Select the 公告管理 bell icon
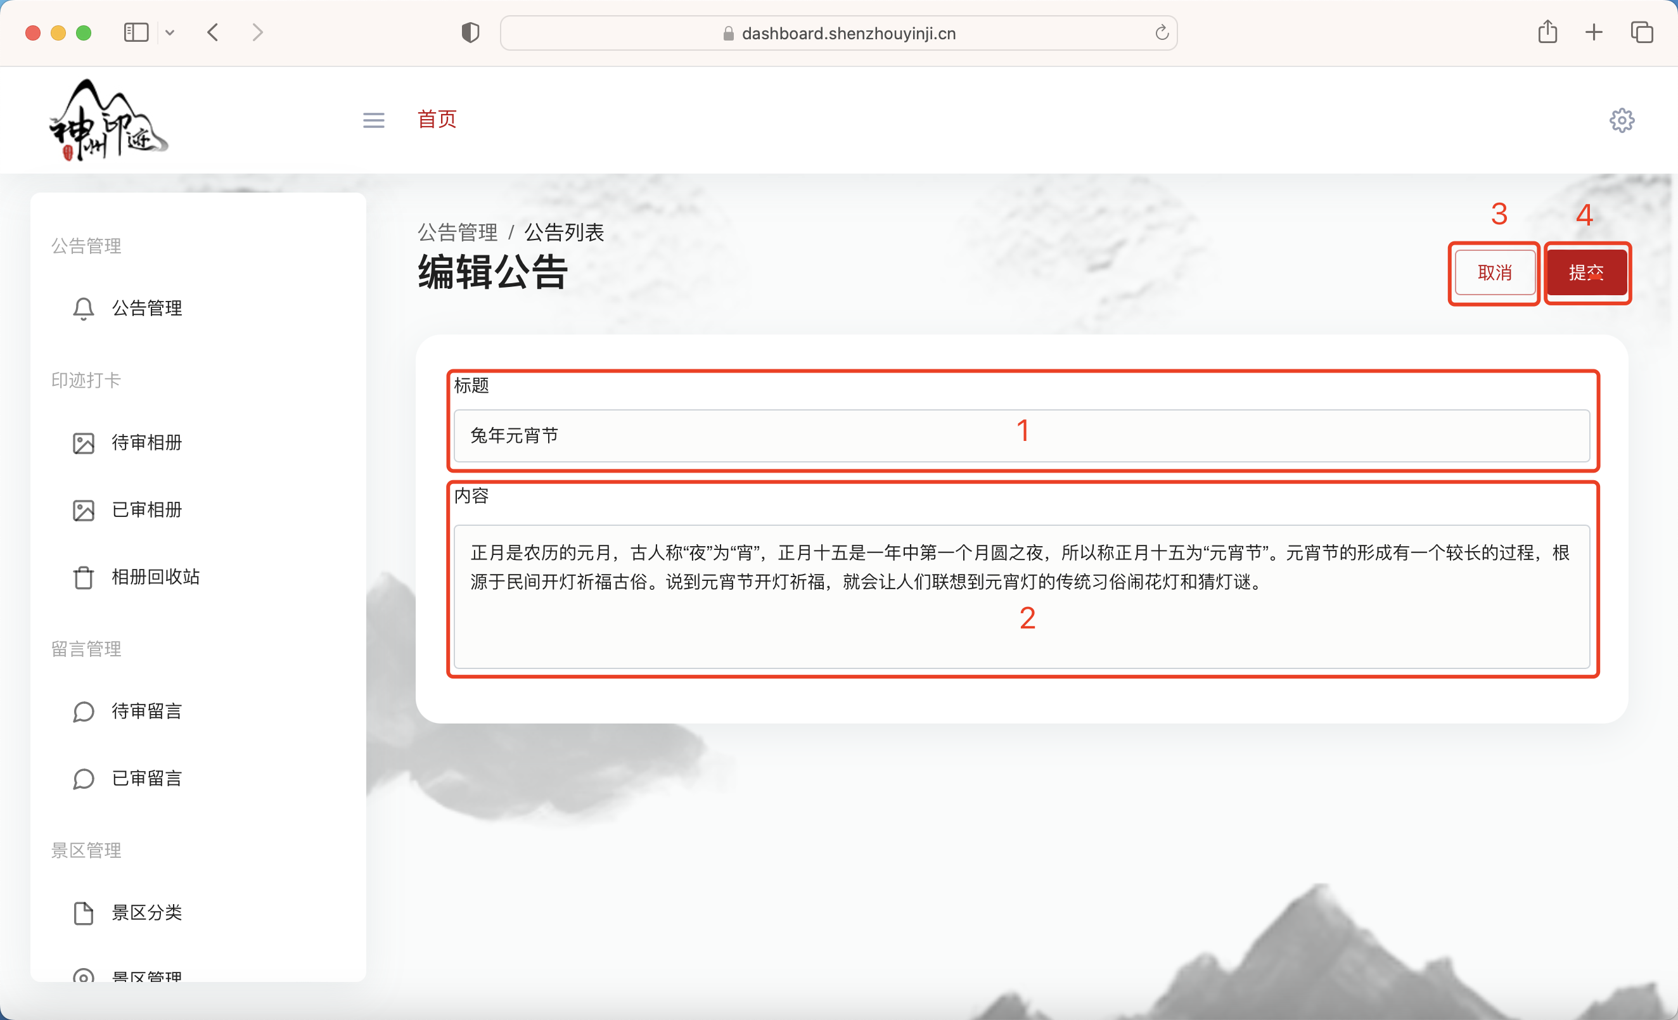Screen dimensions: 1678x1020 (x=83, y=308)
